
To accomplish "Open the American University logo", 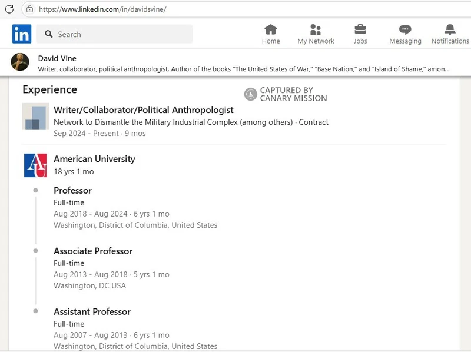I will 35,165.
